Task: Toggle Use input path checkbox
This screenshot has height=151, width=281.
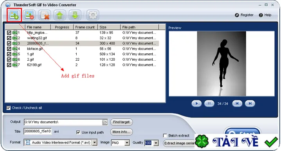Action: 78,132
